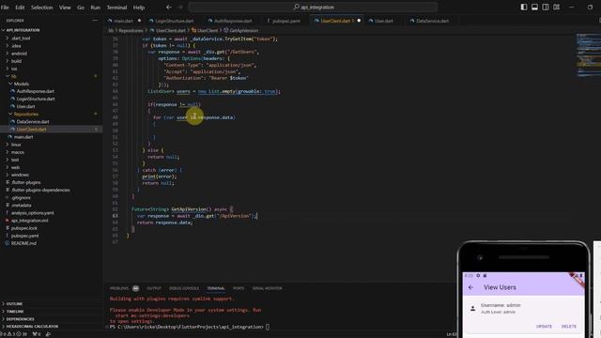Image resolution: width=601 pixels, height=338 pixels.
Task: Collapse the Repositories folder
Action: pos(26,114)
